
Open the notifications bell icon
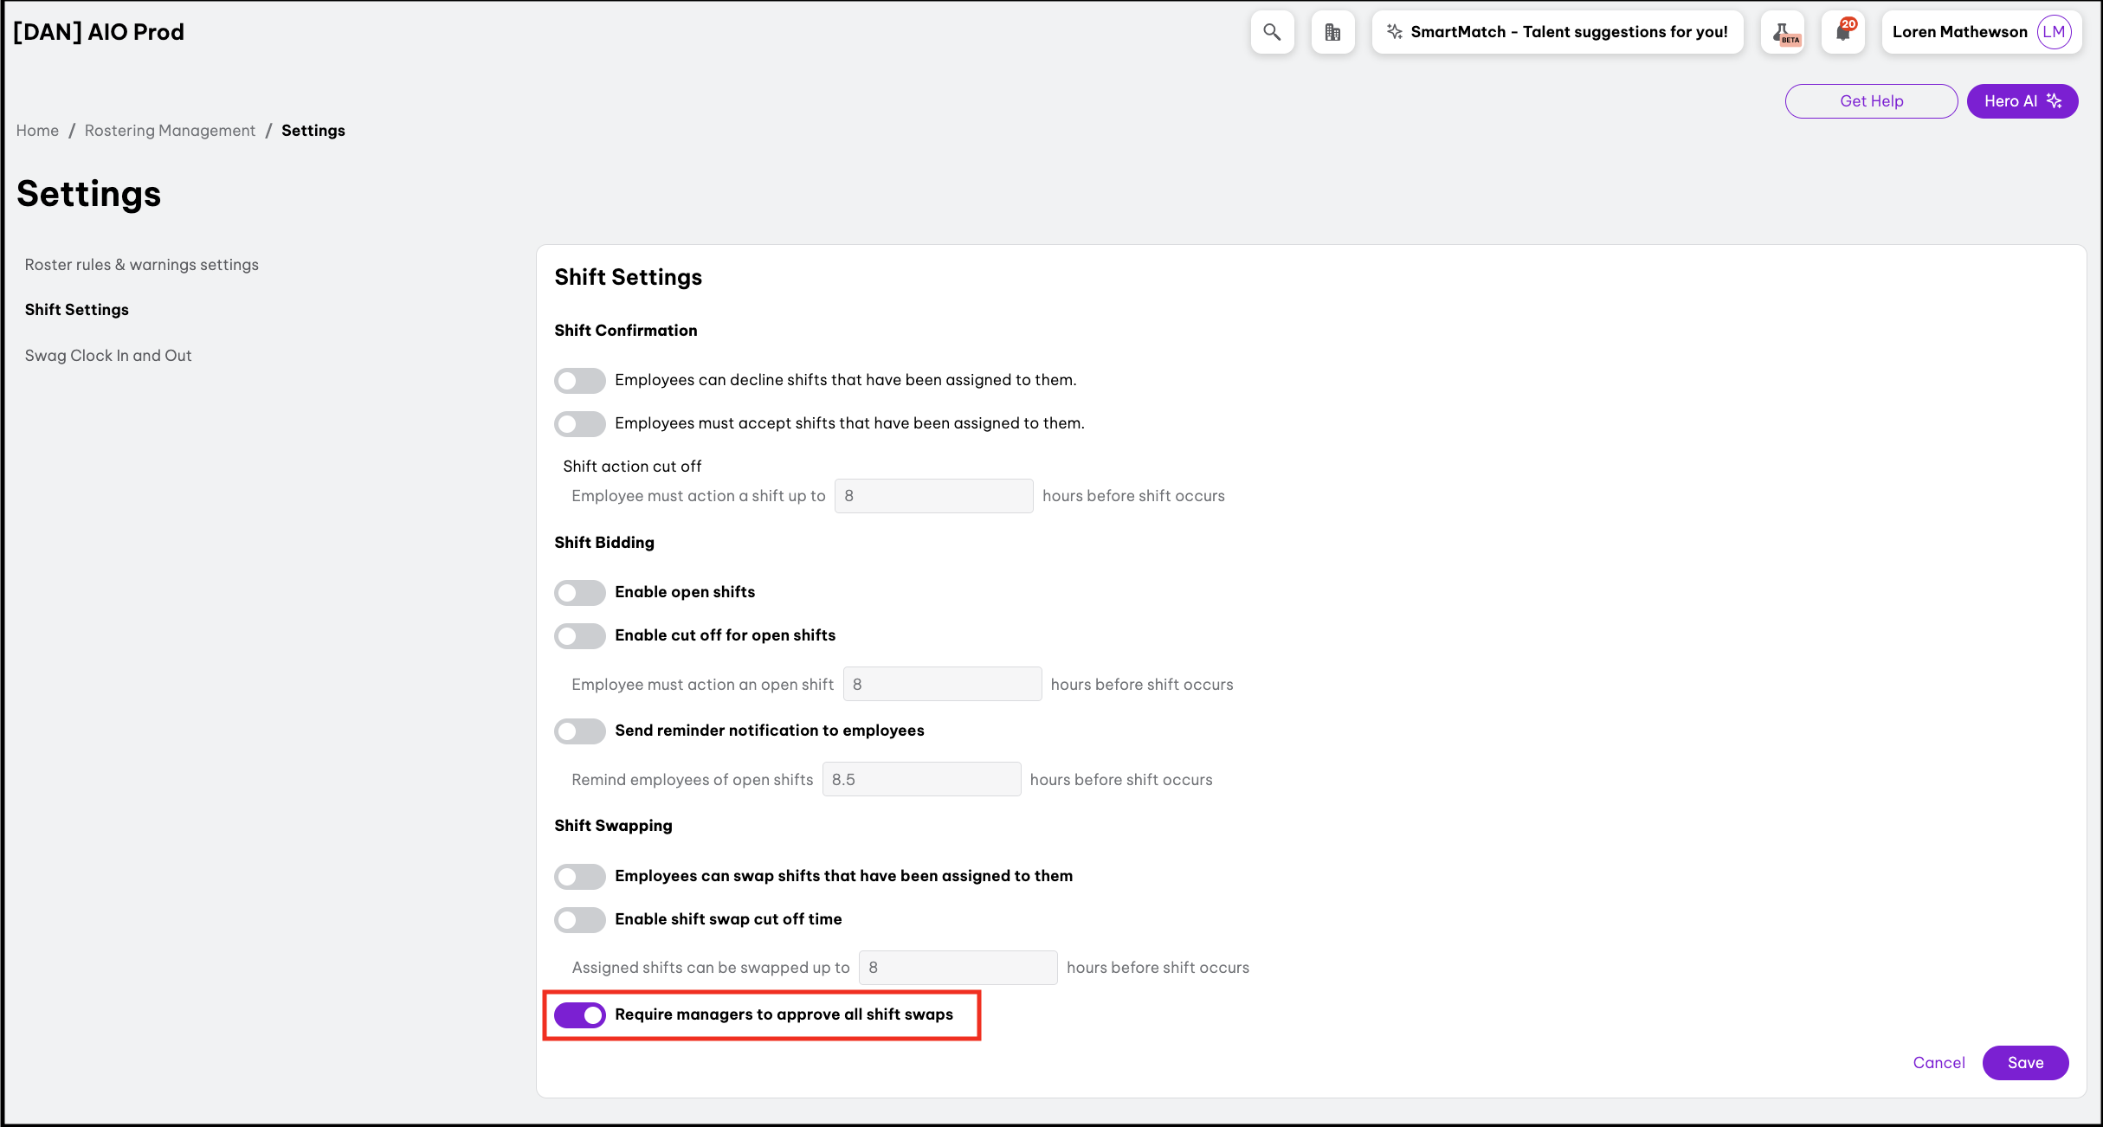point(1842,32)
